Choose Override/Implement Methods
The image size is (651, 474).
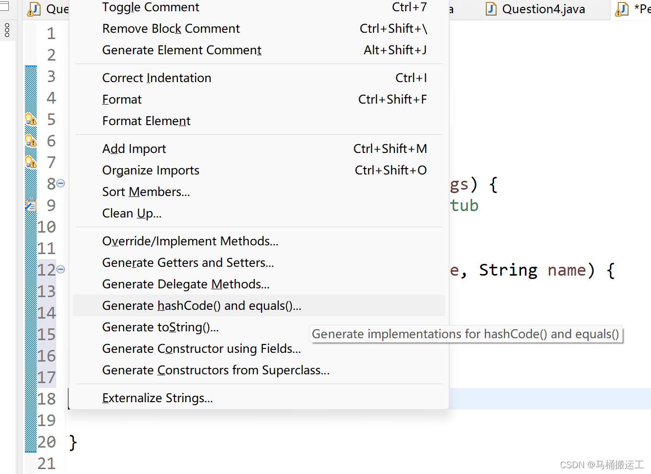[259, 241]
